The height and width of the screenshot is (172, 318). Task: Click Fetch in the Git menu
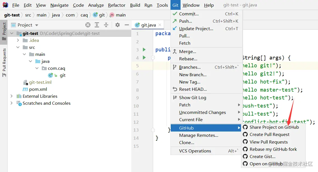[207, 43]
